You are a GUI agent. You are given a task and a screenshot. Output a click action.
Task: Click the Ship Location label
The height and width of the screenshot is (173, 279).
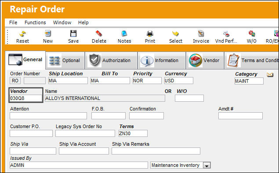pyautogui.click(x=66, y=74)
